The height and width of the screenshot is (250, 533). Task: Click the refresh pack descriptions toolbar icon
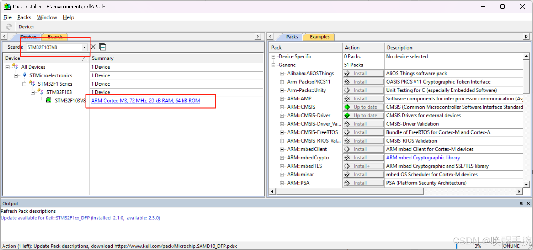pos(9,27)
